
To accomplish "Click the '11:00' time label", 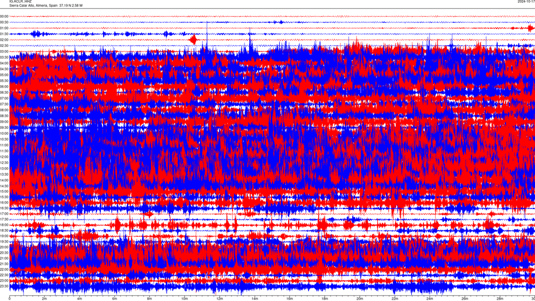I will pos(4,145).
